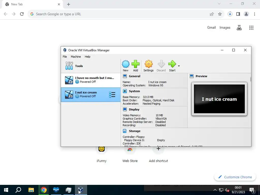The image size is (260, 195).
Task: Open the iFunny shortcut
Action: tap(102, 154)
